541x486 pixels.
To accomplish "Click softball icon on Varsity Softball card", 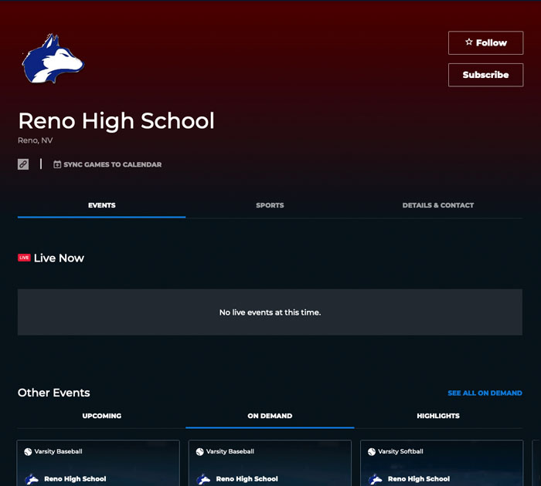I will [x=372, y=451].
